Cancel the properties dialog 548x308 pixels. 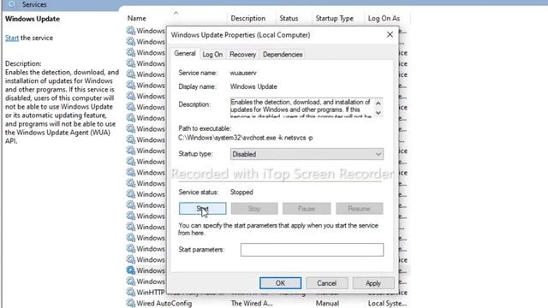pyautogui.click(x=327, y=283)
